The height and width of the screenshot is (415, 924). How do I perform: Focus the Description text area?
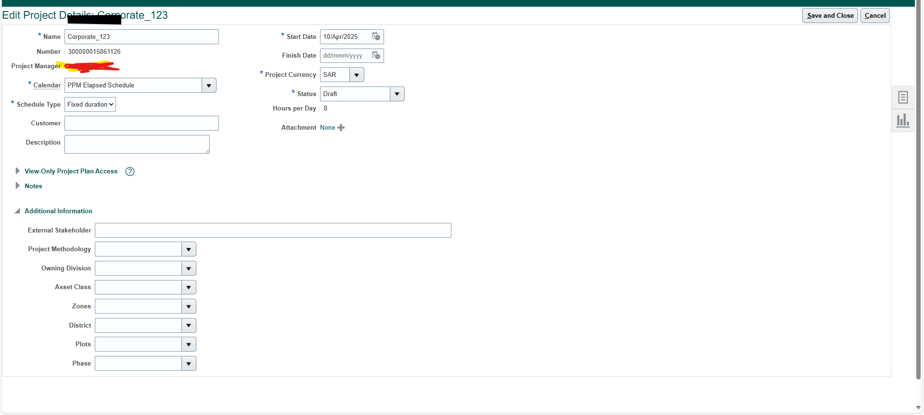137,145
